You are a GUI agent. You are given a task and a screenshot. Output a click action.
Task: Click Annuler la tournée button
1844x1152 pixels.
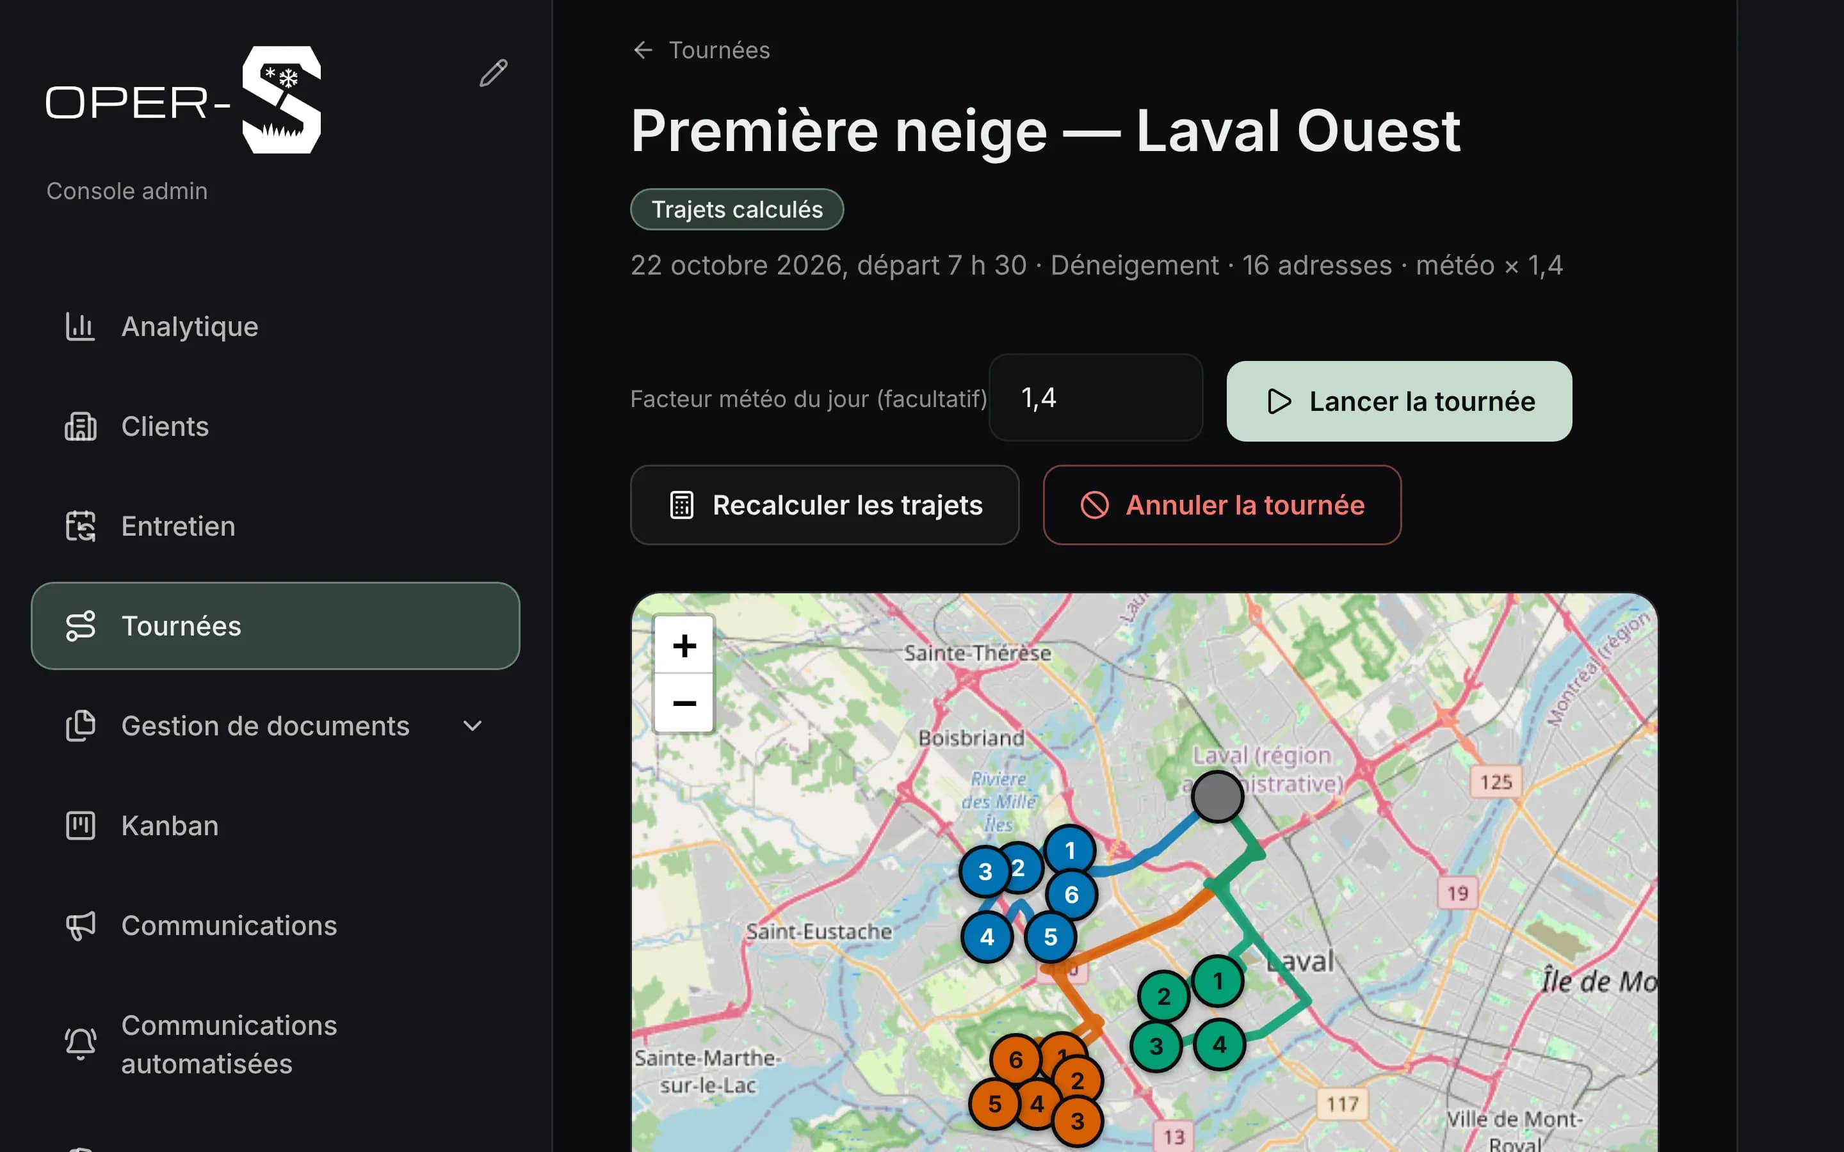[1222, 505]
